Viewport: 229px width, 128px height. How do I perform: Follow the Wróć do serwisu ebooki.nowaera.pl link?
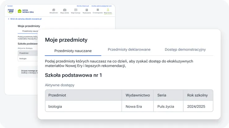(x=26, y=19)
